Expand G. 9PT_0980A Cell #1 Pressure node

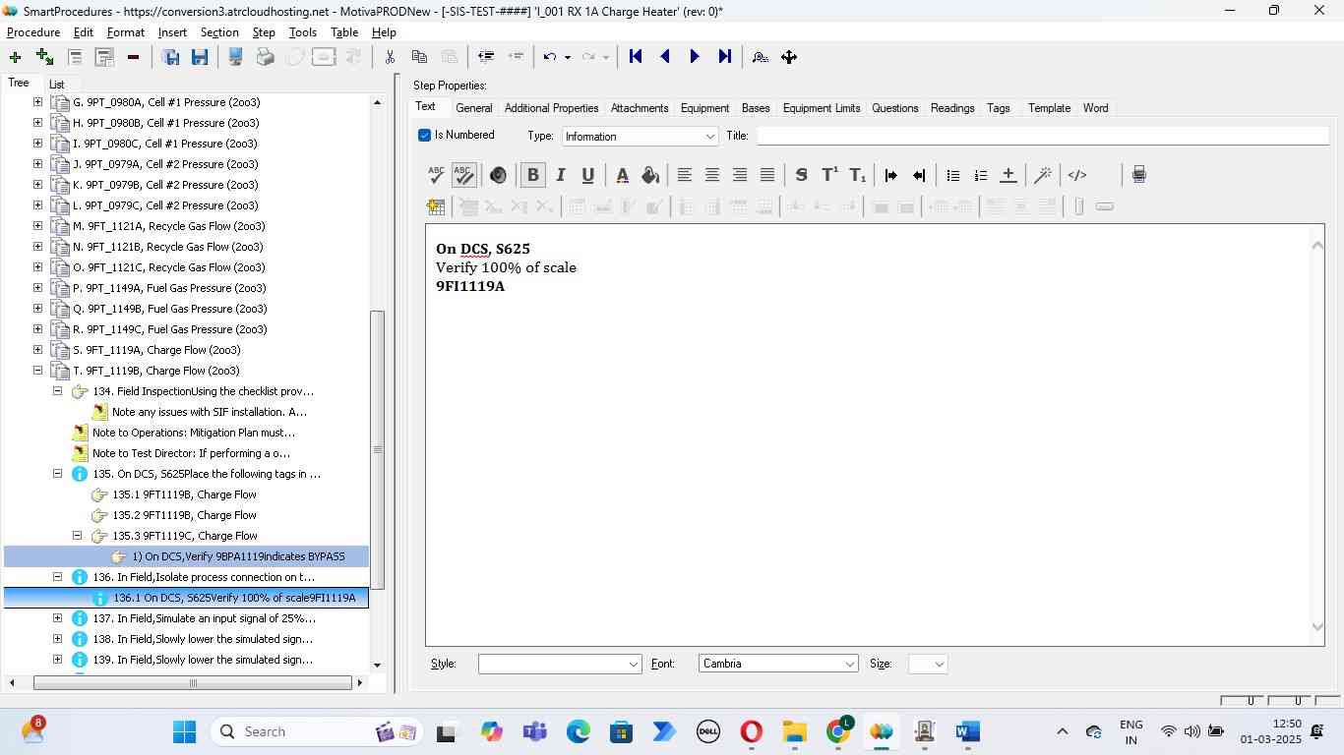(x=37, y=102)
